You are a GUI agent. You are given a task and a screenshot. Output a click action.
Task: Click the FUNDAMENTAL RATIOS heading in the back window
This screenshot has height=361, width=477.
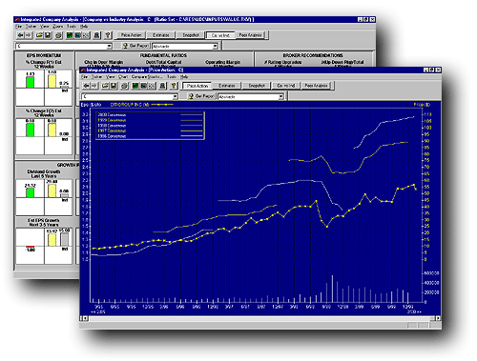(x=163, y=55)
